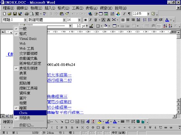
Task: Click the Format Painter brush icon
Action: (x=67, y=14)
